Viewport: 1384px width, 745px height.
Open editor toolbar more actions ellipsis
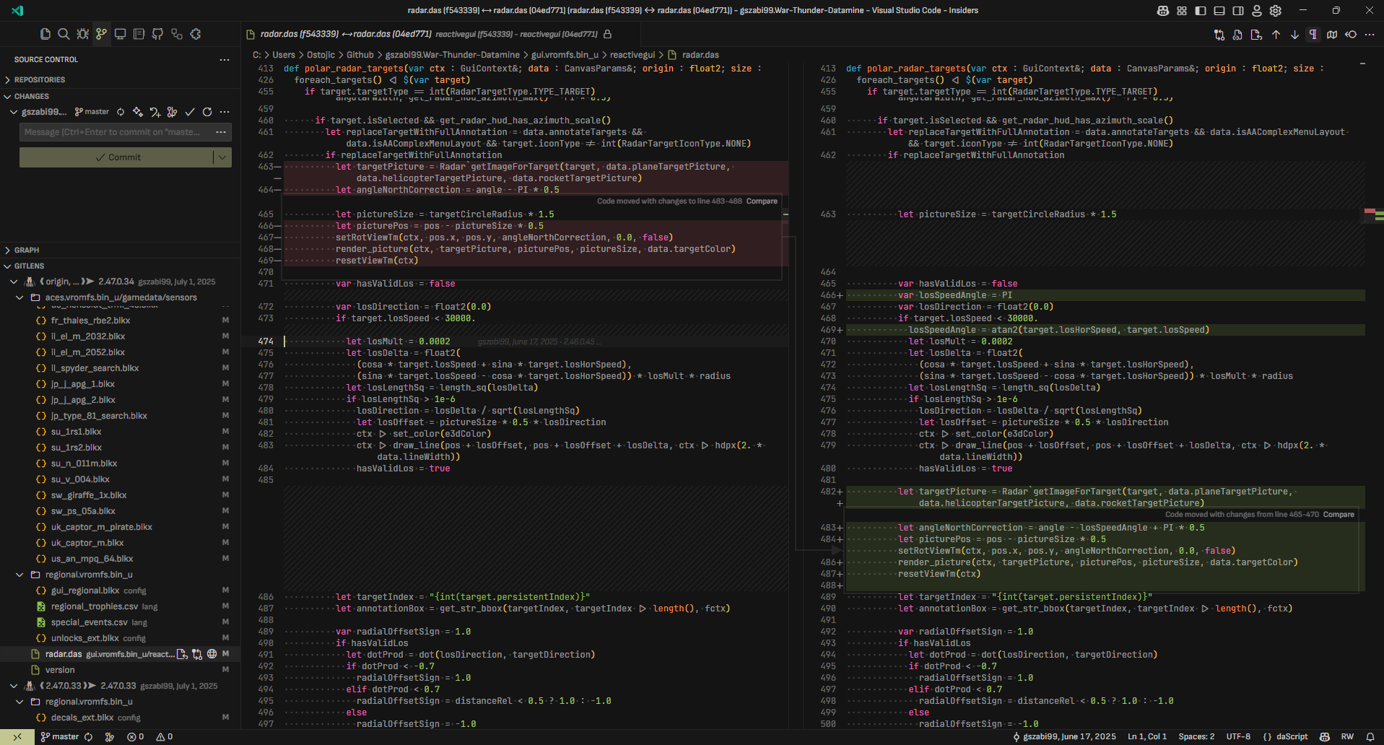click(1370, 35)
